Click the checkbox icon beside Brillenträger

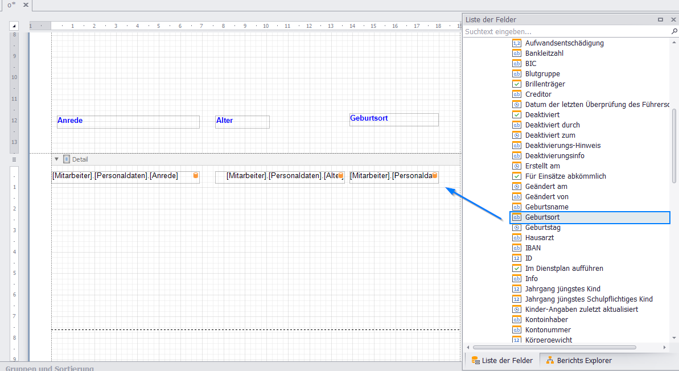coord(517,84)
